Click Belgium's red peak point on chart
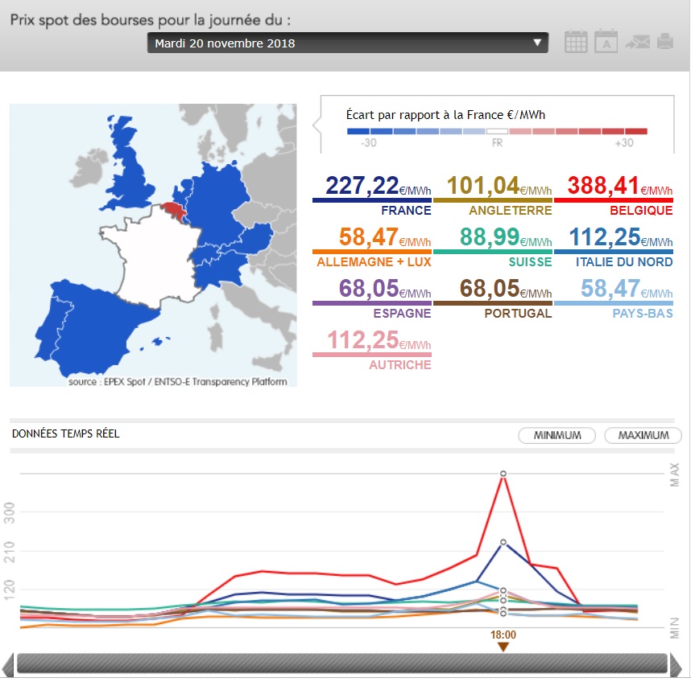The width and height of the screenshot is (691, 682). tap(503, 475)
